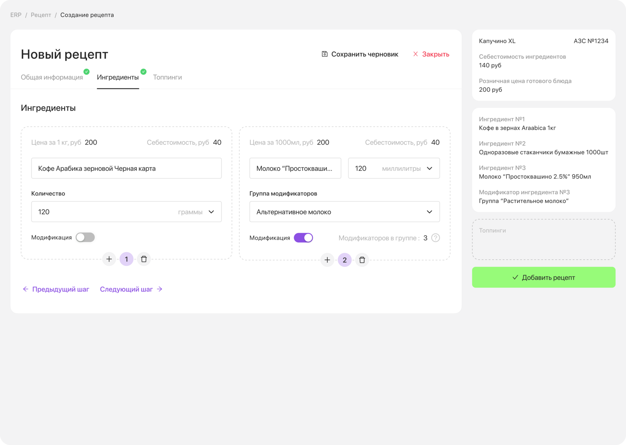
Task: Click the right arrow next to Следующий шаг
Action: pyautogui.click(x=159, y=289)
